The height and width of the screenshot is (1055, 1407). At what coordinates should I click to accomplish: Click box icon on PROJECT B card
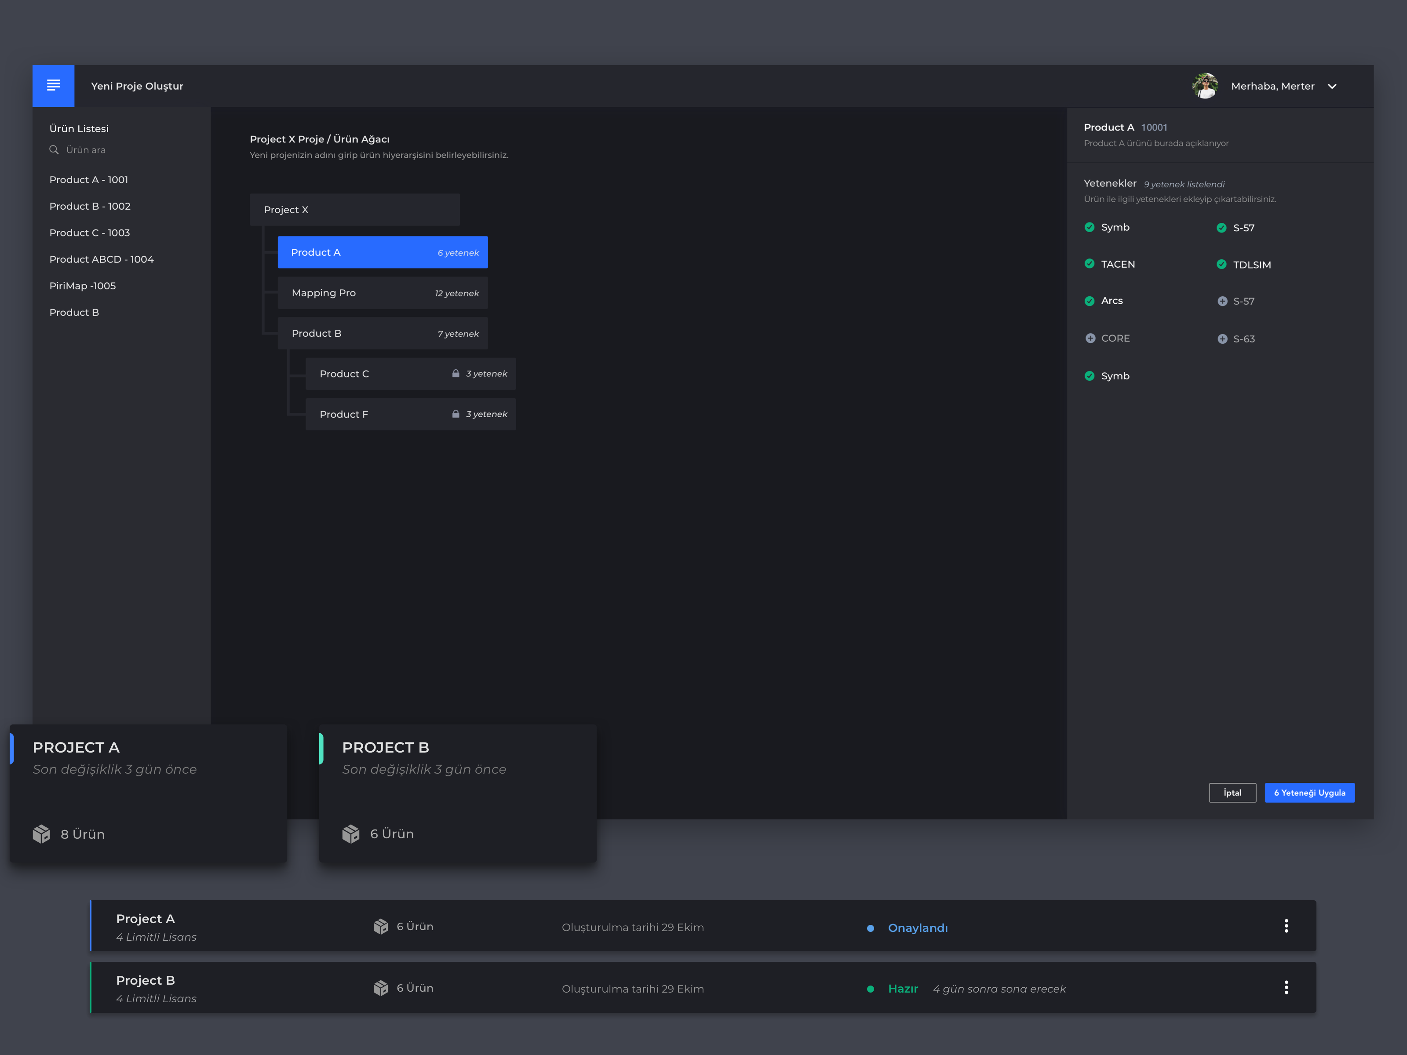pyautogui.click(x=351, y=834)
